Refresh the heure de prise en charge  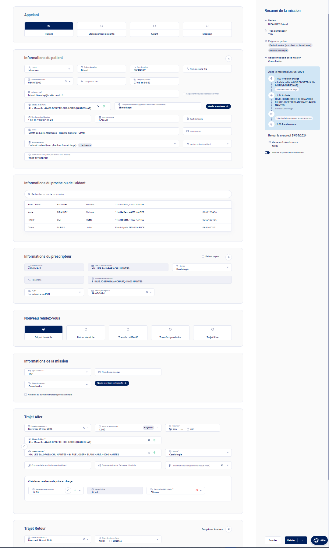click(x=68, y=490)
